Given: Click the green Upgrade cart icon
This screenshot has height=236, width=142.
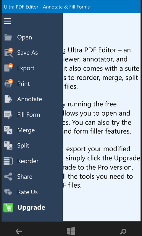Looking at the screenshot, I should 8,208.
